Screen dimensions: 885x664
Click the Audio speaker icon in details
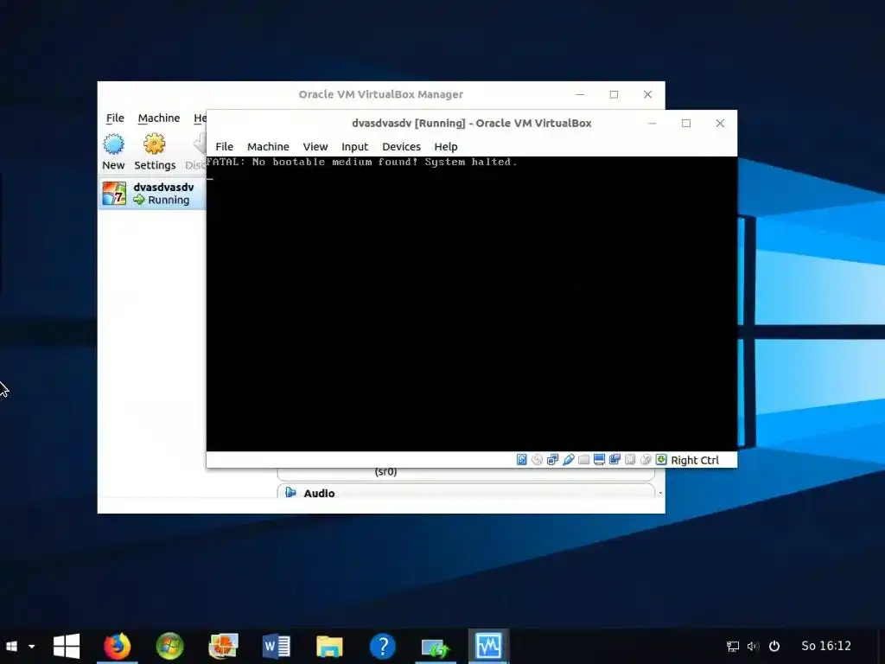pyautogui.click(x=290, y=492)
